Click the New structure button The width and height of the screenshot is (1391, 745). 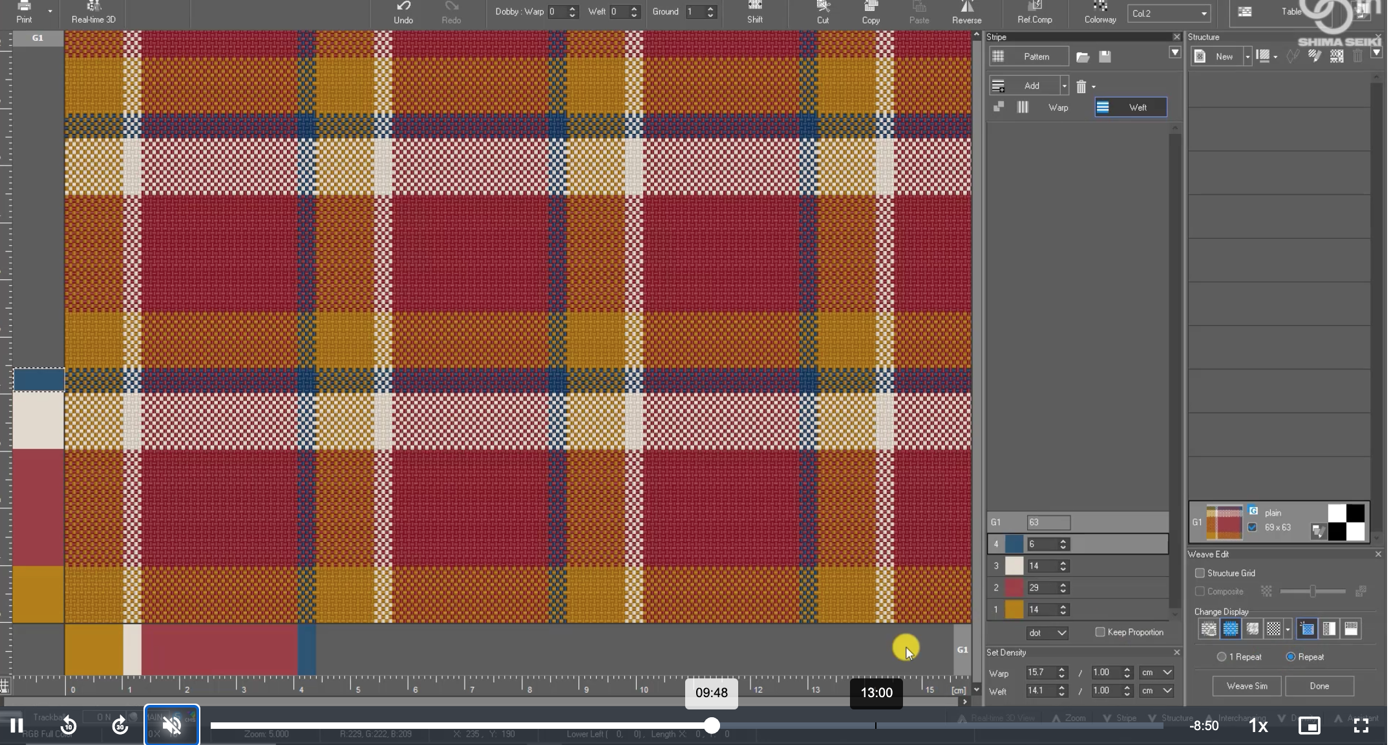point(1217,57)
